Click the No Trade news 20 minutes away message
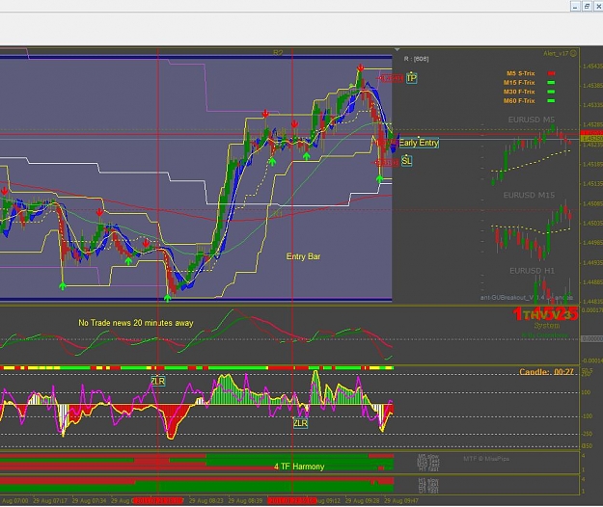Image resolution: width=603 pixels, height=507 pixels. click(136, 323)
